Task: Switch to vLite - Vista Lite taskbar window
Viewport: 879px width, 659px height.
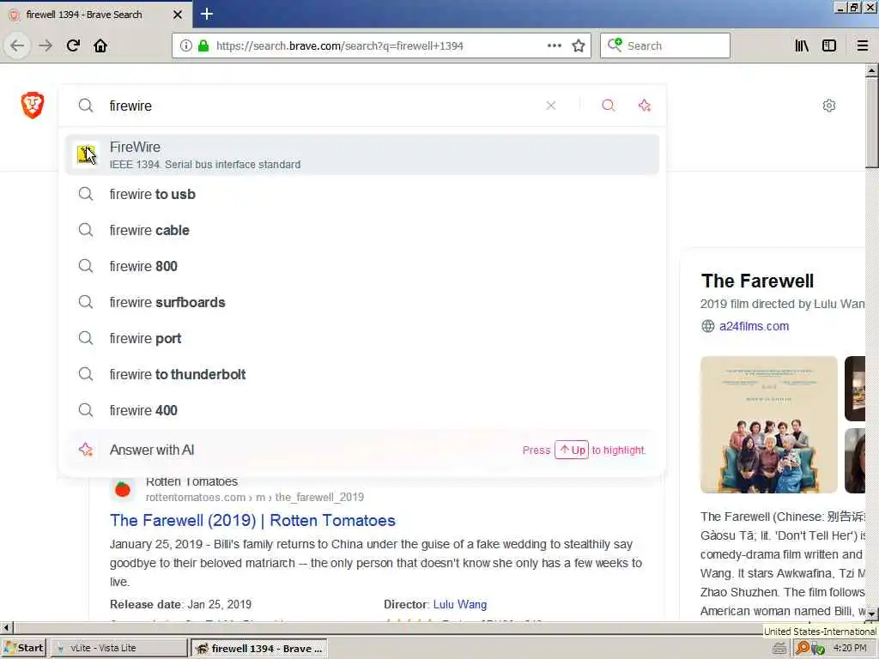Action: [x=118, y=649]
